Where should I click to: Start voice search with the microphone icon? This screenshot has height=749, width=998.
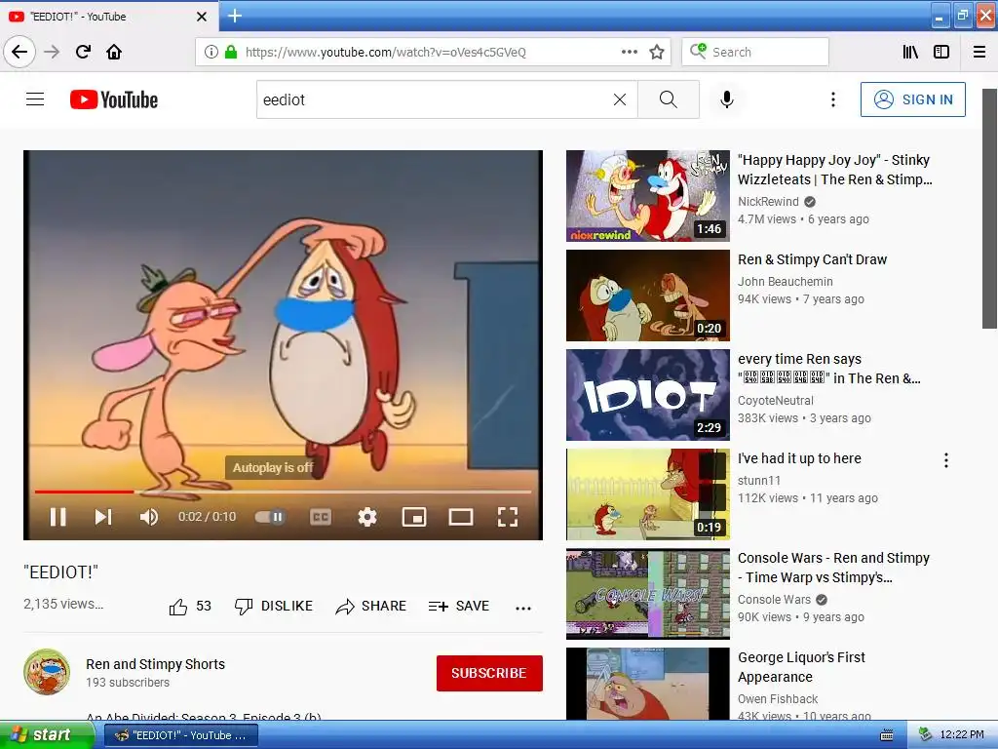[727, 99]
